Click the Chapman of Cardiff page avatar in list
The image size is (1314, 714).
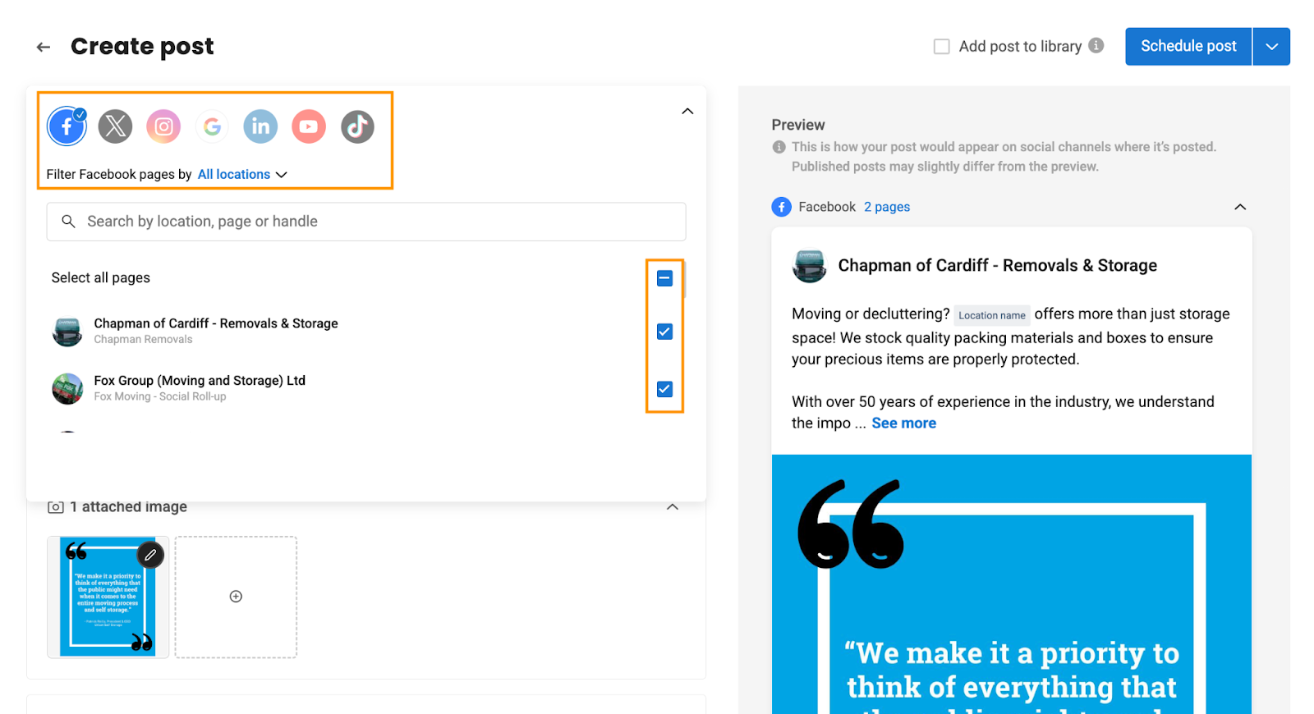click(x=67, y=332)
